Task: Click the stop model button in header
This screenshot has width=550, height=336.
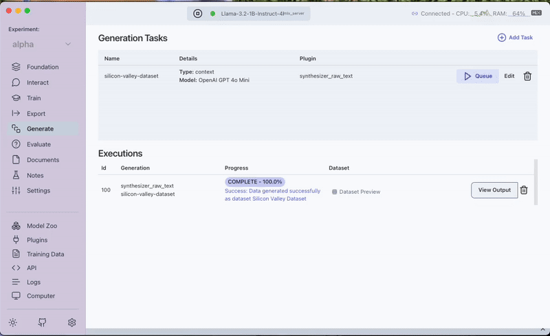Action: pos(197,13)
